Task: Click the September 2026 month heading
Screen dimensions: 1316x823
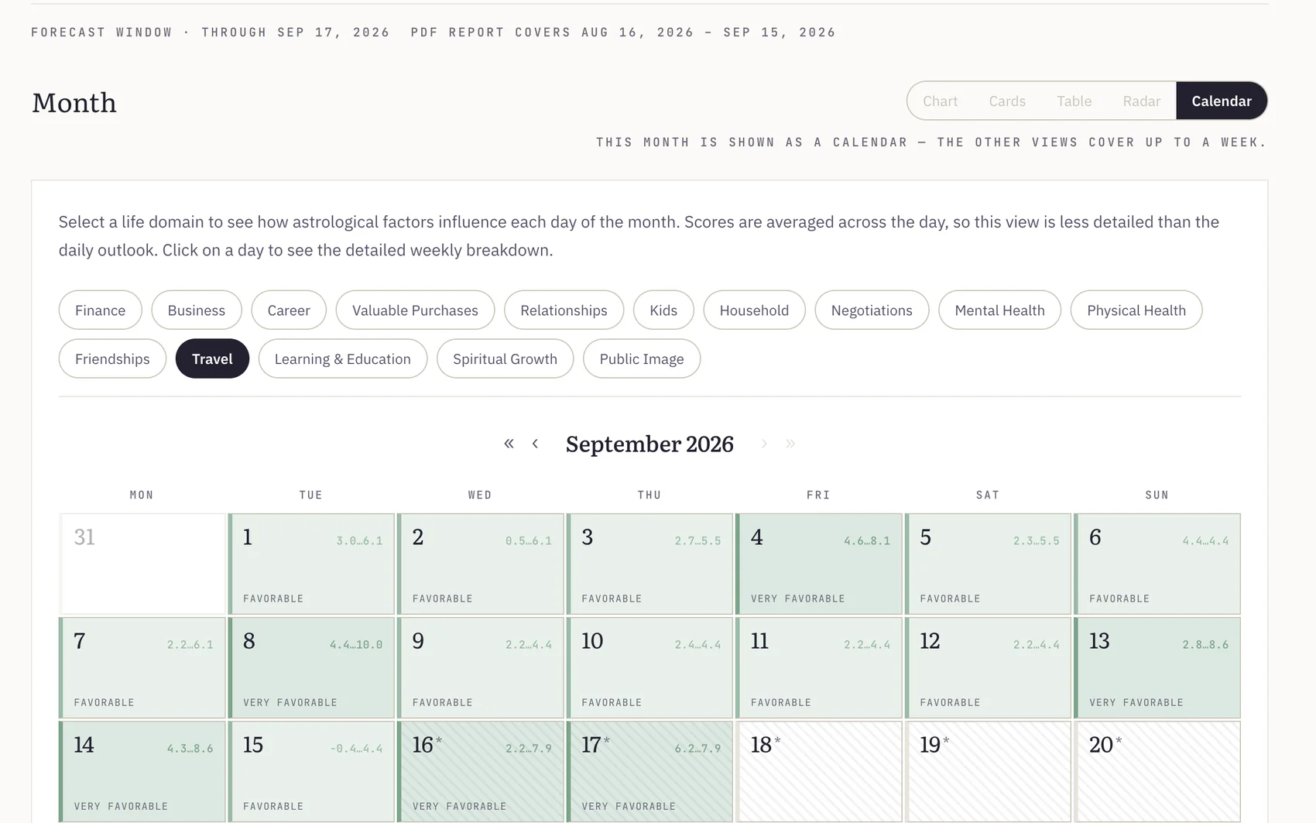Action: tap(649, 444)
